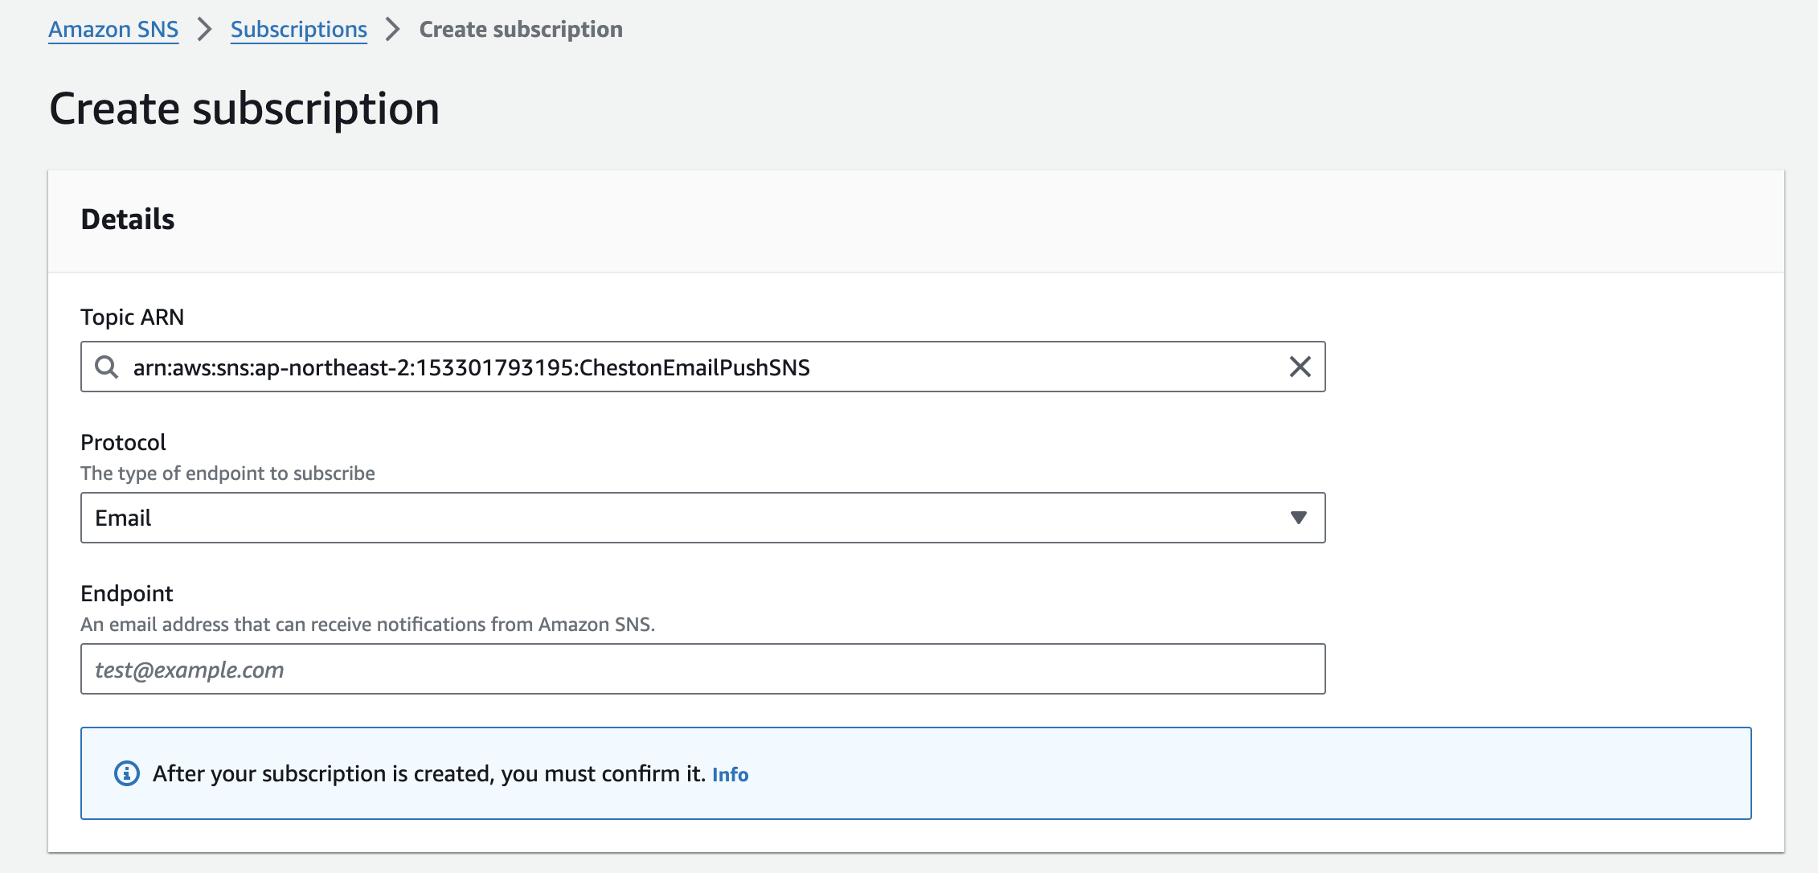The image size is (1818, 873).
Task: Open the Email protocol select box
Action: click(691, 518)
